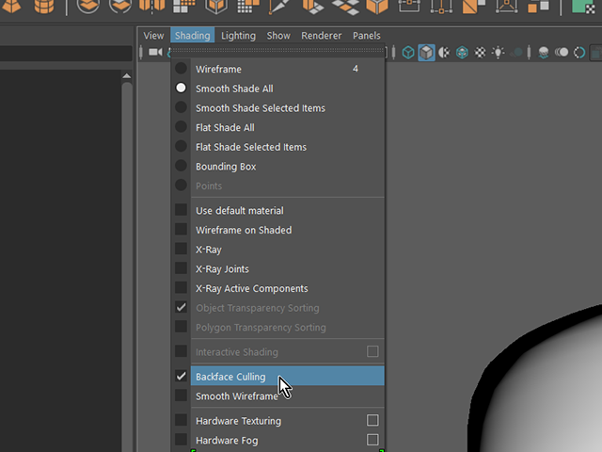
Task: Toggle the Wireframe on Shaded cube toolbar icon
Action: click(462, 53)
